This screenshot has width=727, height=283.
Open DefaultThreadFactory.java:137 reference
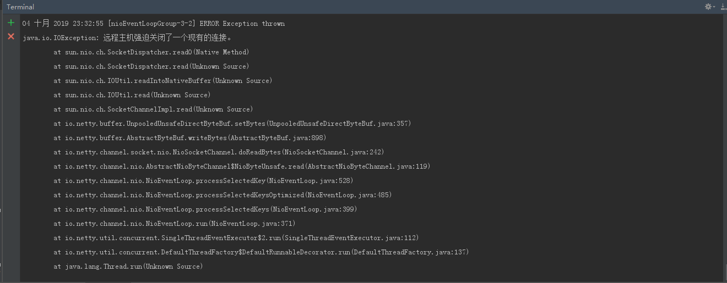[x=409, y=252]
